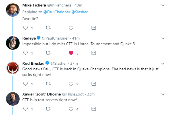Viewport: 172px width, 115px height.
Task: Retweet Mike Fichera's 'Favorite?' tweet
Action: tap(48, 28)
